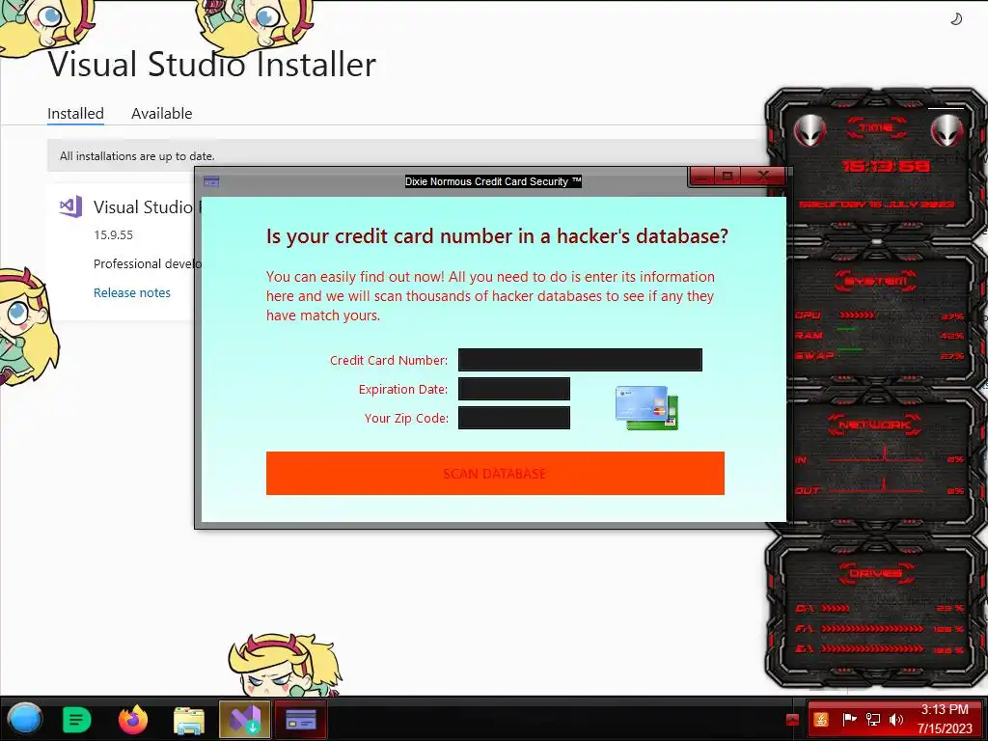The image size is (988, 741).
Task: Open volume speaker tray icon
Action: [896, 720]
